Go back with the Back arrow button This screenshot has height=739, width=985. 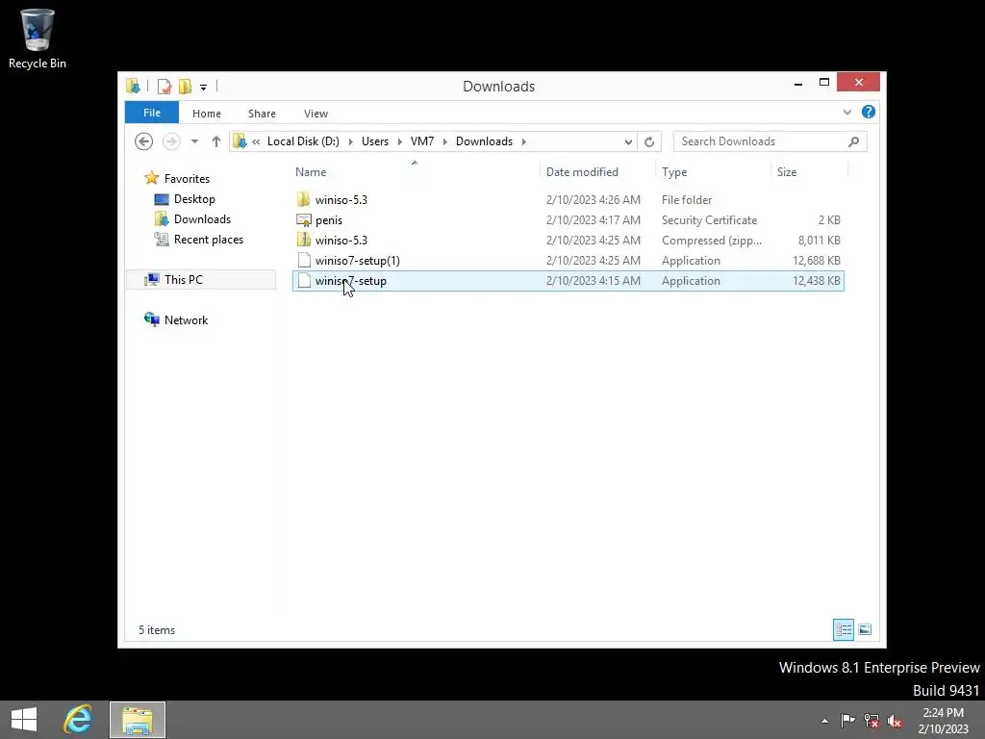[144, 141]
